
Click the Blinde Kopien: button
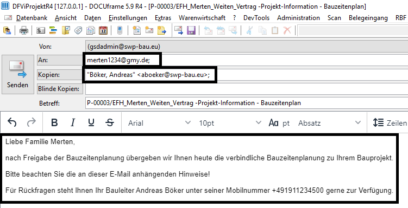(60, 89)
